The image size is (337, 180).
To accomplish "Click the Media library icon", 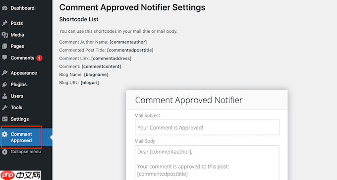I will [4, 35].
